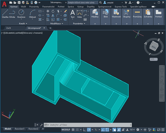Toggle the grid display in status bar
Image resolution: width=166 pixels, height=133 pixels.
coord(73,130)
